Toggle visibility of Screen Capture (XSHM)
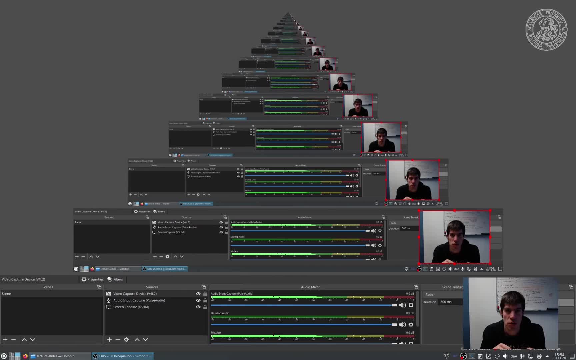The height and width of the screenshot is (360, 576). tap(198, 307)
